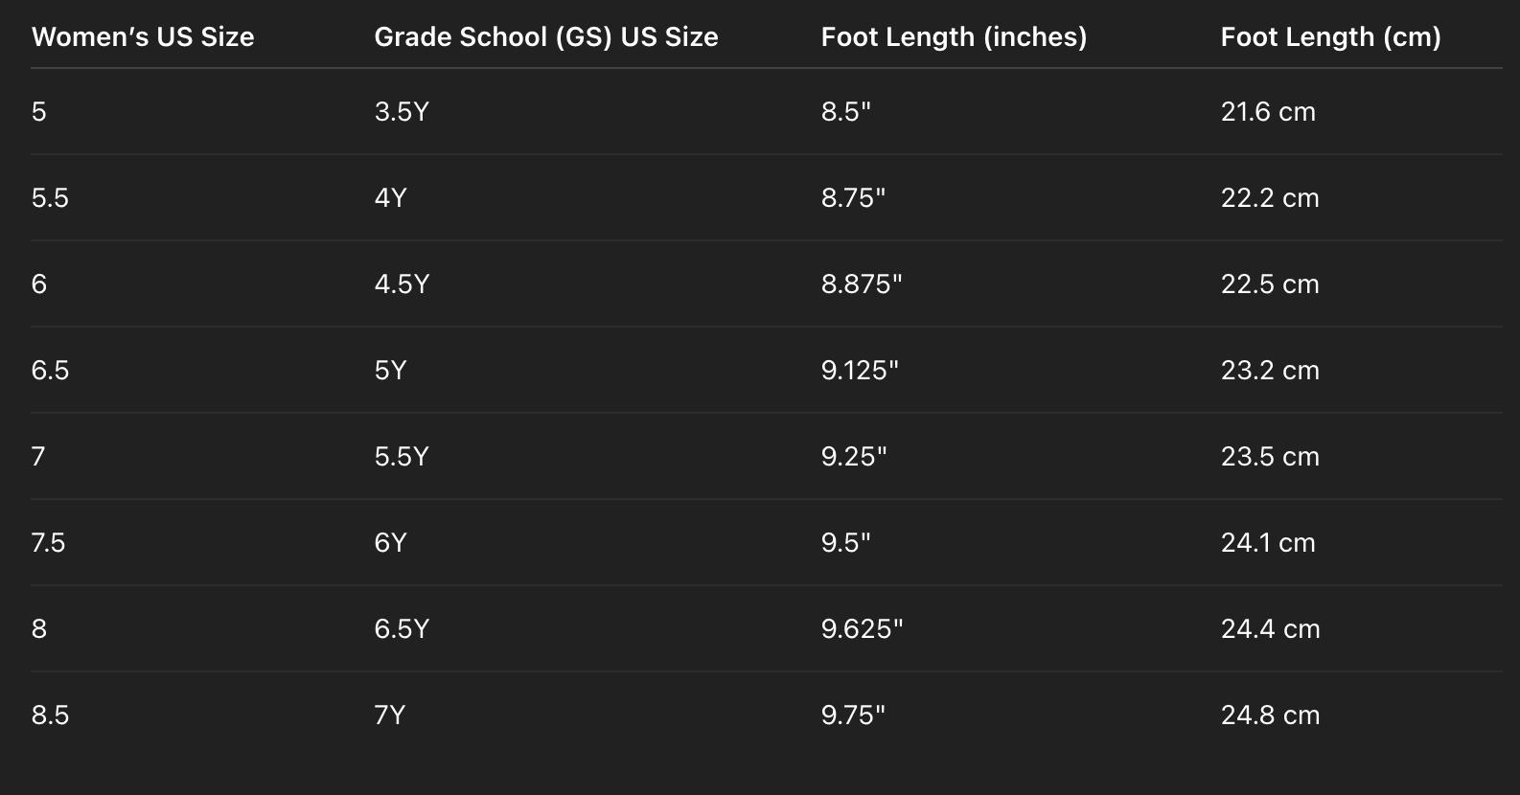The height and width of the screenshot is (795, 1520).
Task: Click the Women's US Size column header
Action: (143, 37)
